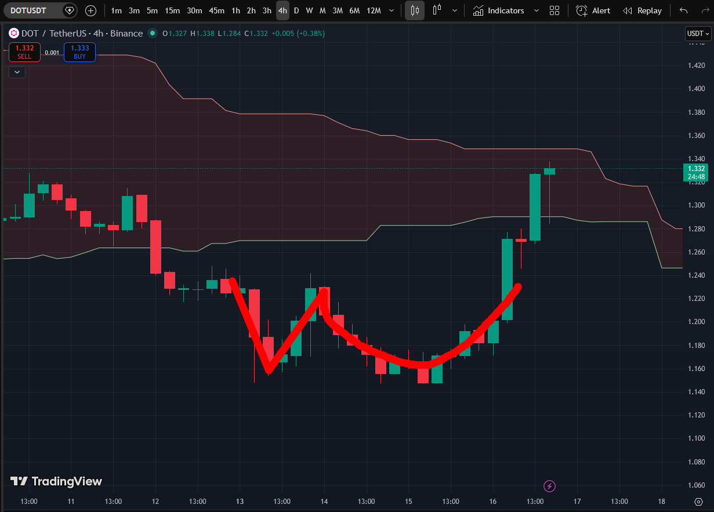Click the plus compare/add symbol icon
This screenshot has height=512, width=714.
point(91,10)
